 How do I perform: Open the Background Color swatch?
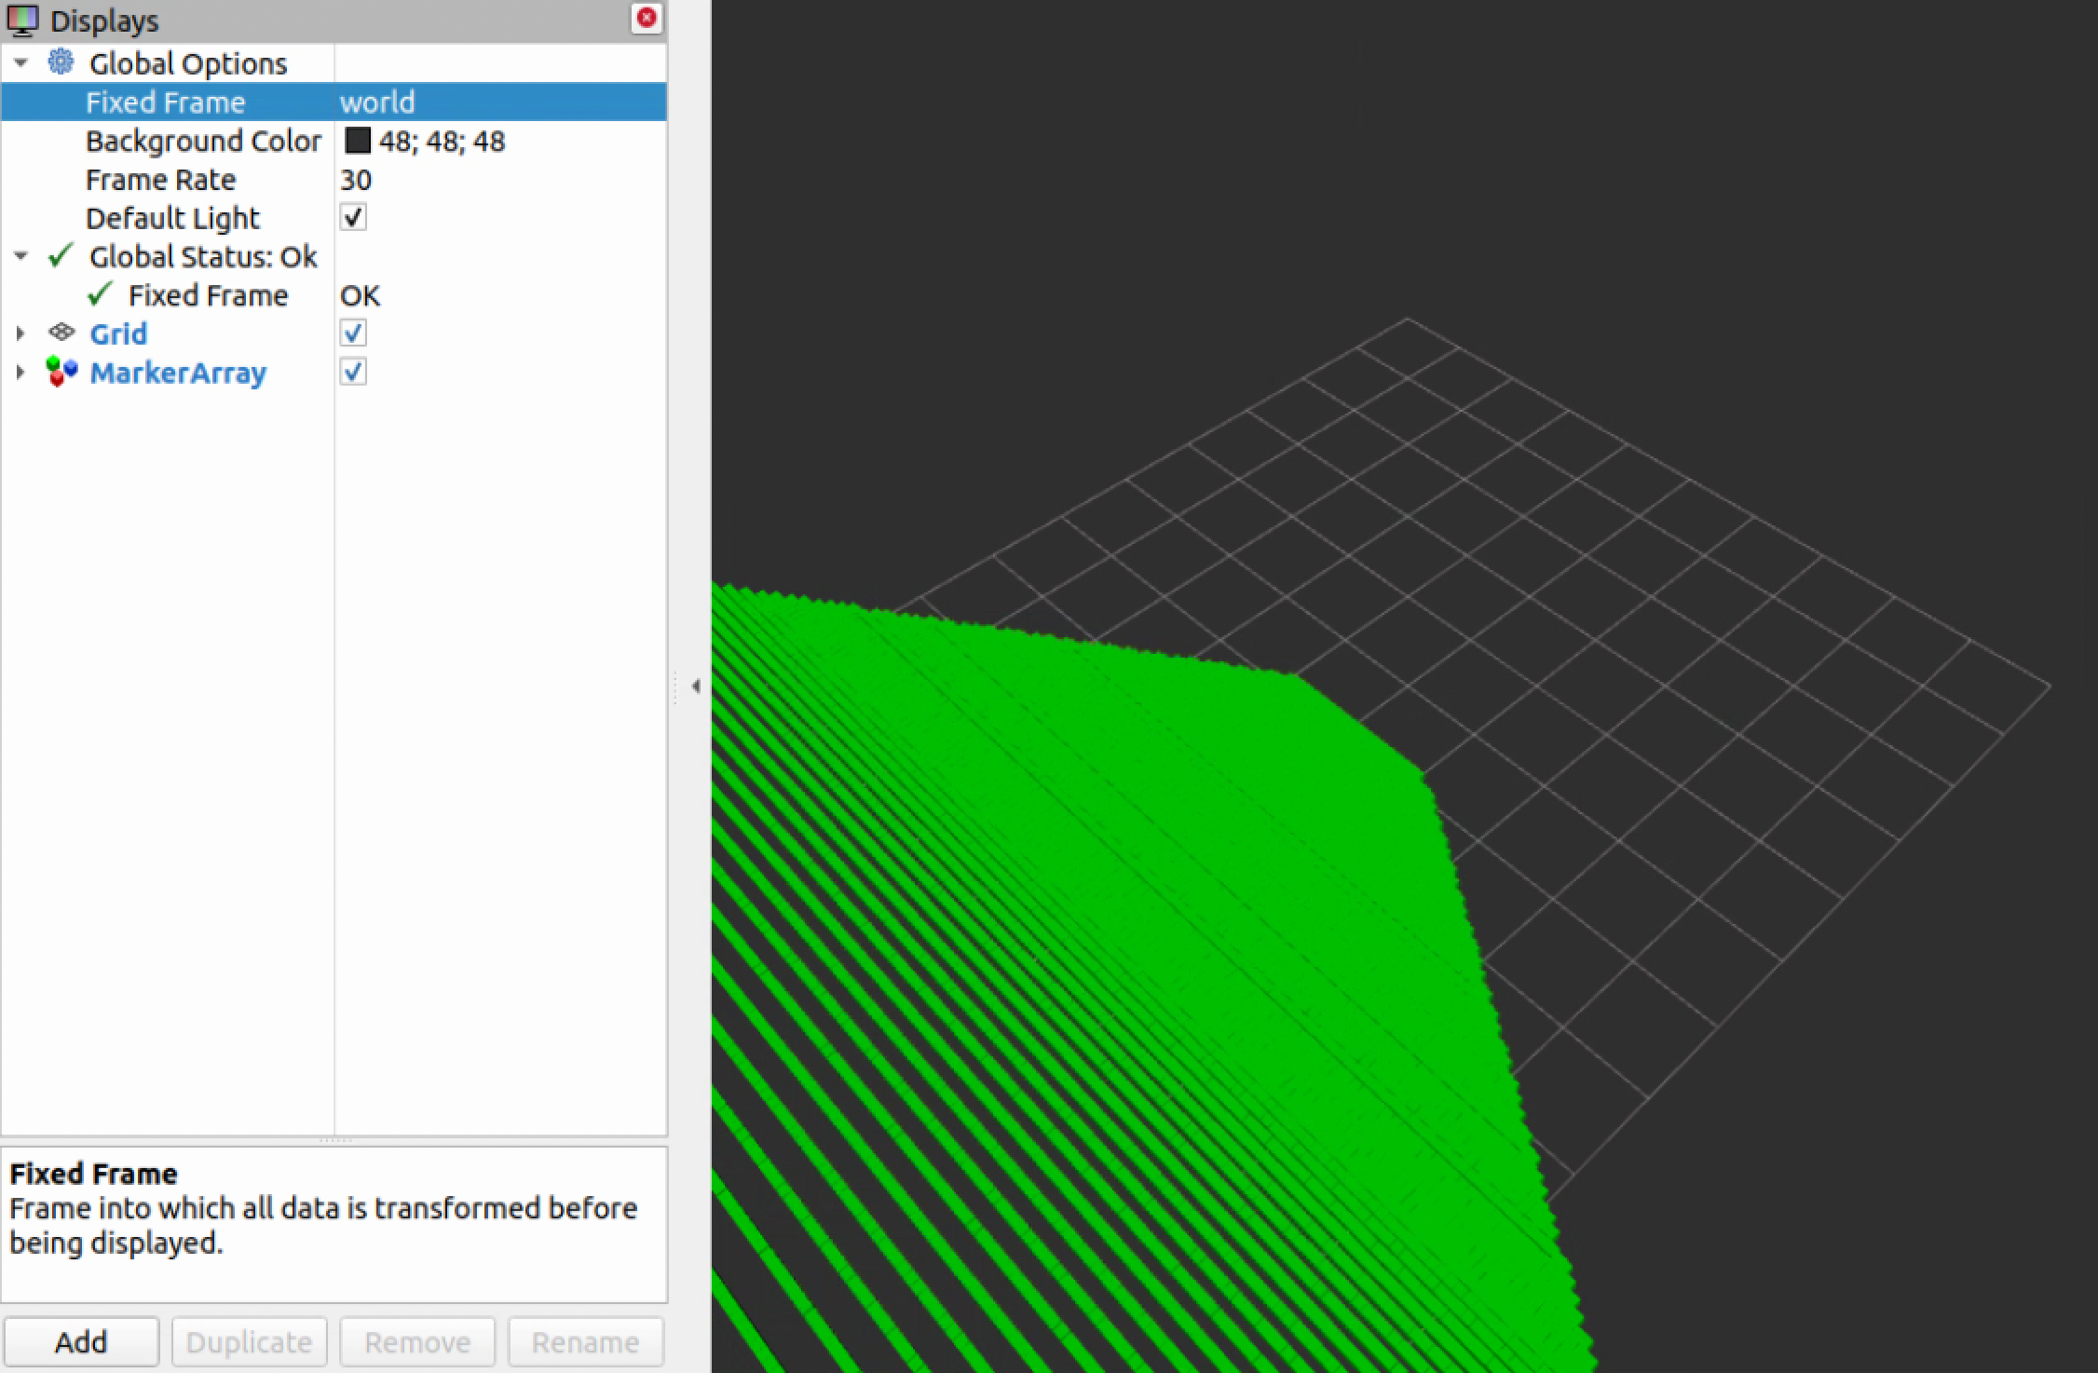[x=358, y=141]
